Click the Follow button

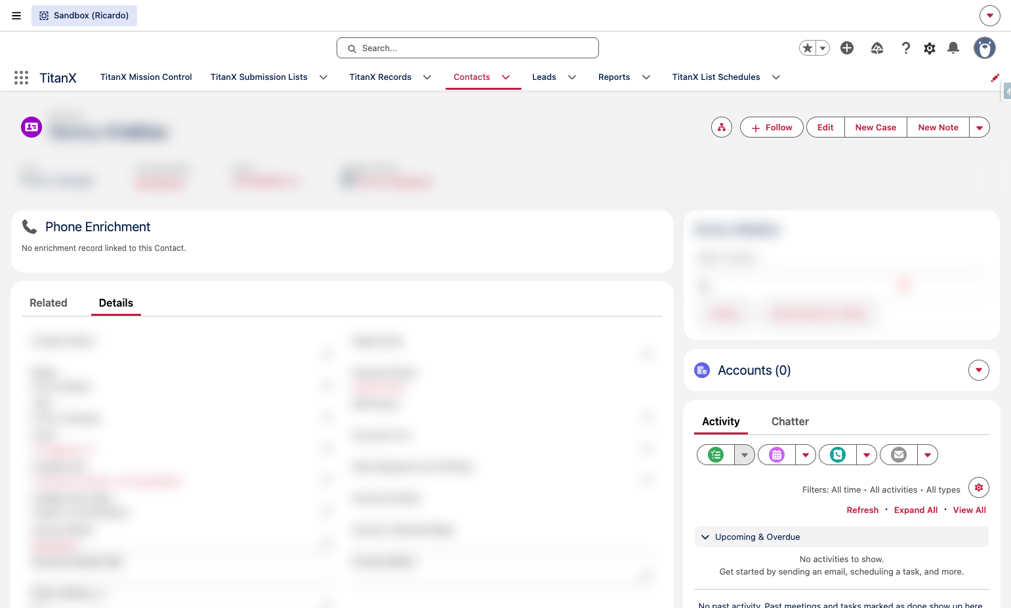[772, 127]
